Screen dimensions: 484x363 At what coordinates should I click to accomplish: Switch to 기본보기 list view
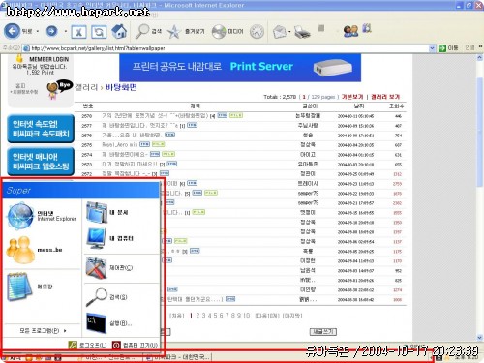(x=352, y=97)
